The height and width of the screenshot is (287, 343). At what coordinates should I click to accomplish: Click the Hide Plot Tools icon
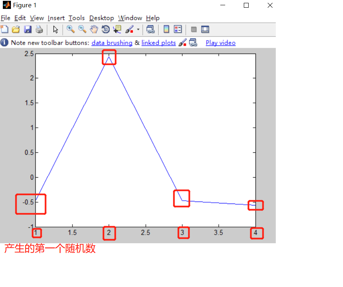point(194,29)
